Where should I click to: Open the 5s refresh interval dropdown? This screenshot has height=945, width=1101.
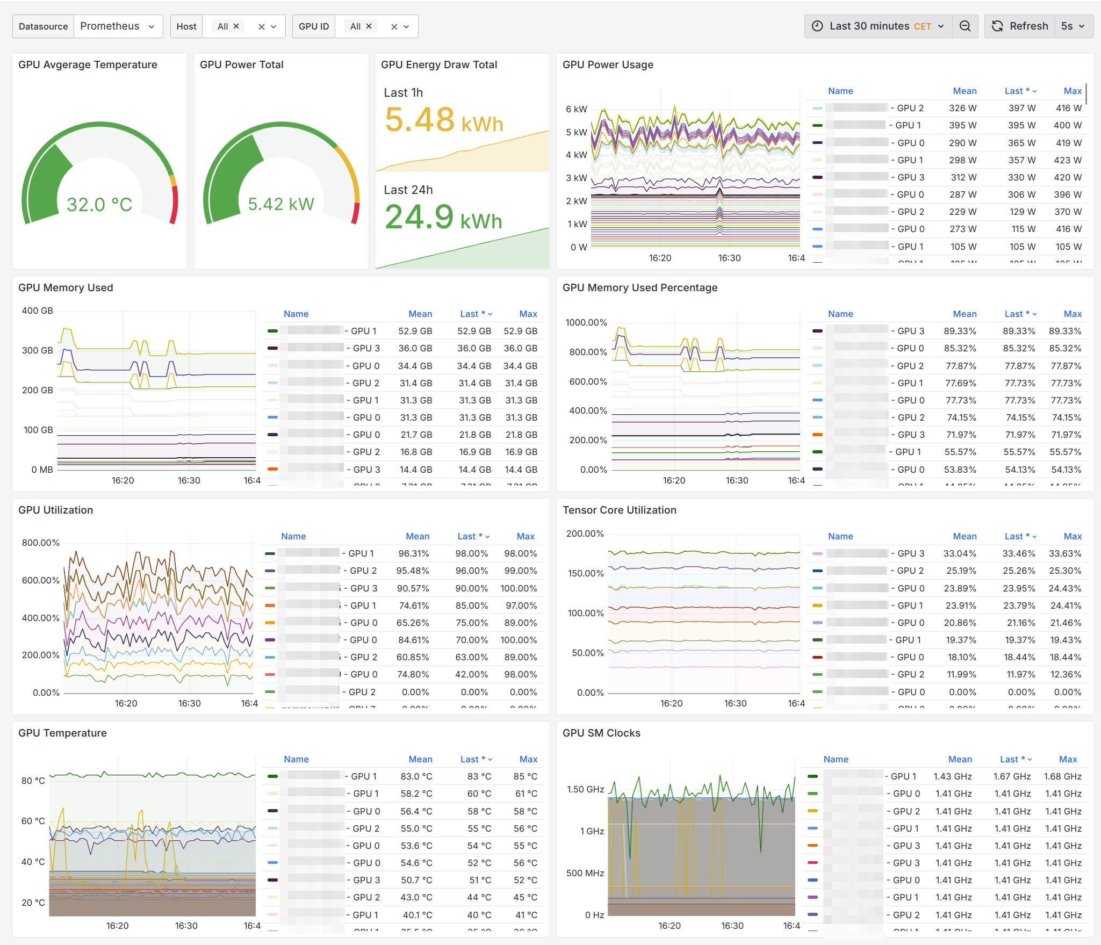point(1073,26)
